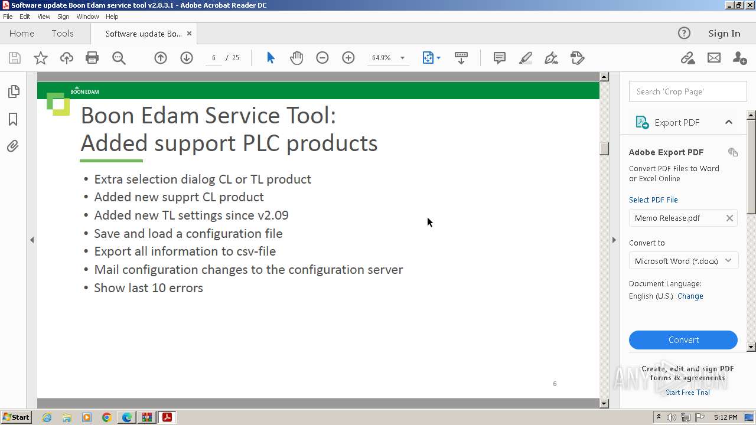
Task: Open the zoom level dropdown at 64.9%
Action: click(402, 58)
